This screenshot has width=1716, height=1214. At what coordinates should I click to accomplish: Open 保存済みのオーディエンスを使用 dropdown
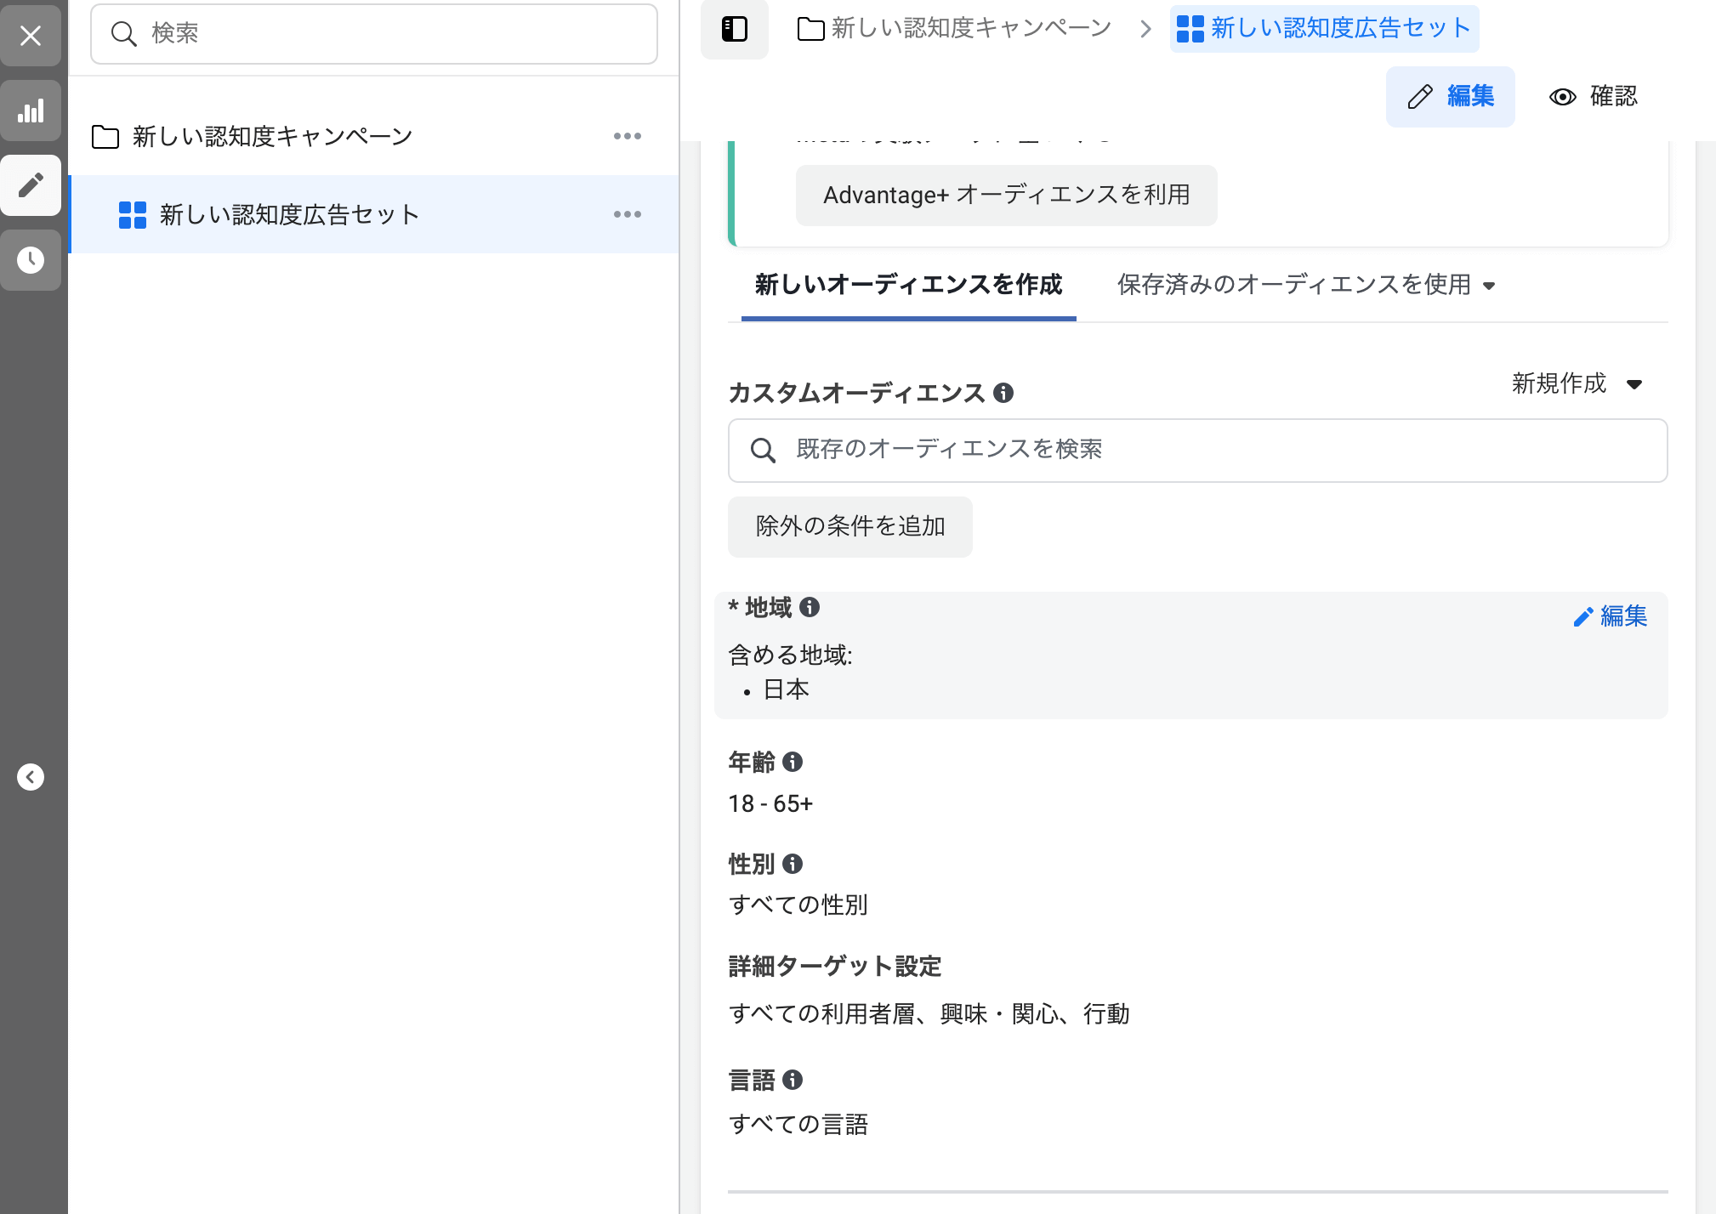point(1306,285)
